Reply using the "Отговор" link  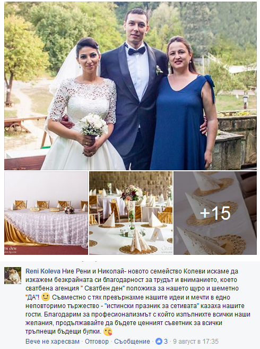pos(97,342)
